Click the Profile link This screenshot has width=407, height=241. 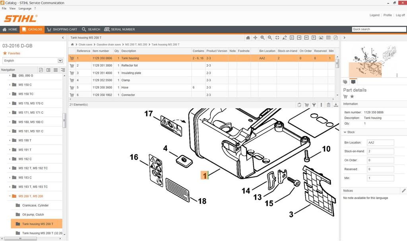388,15
